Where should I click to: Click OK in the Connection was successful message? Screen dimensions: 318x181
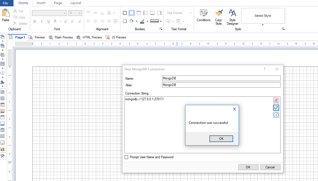[x=221, y=139]
